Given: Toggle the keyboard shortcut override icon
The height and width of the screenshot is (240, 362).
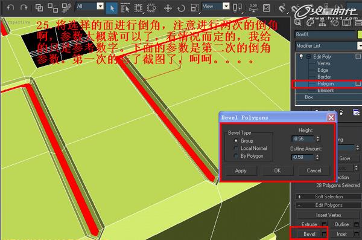Looking at the screenshot, I should (x=267, y=8).
